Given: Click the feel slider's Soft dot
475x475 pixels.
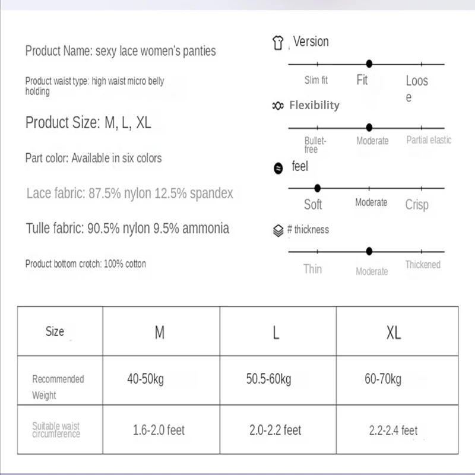Looking at the screenshot, I should click(x=317, y=188).
